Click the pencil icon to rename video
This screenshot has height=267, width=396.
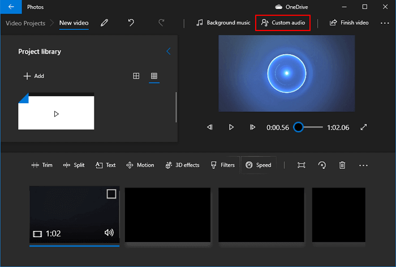pos(104,23)
